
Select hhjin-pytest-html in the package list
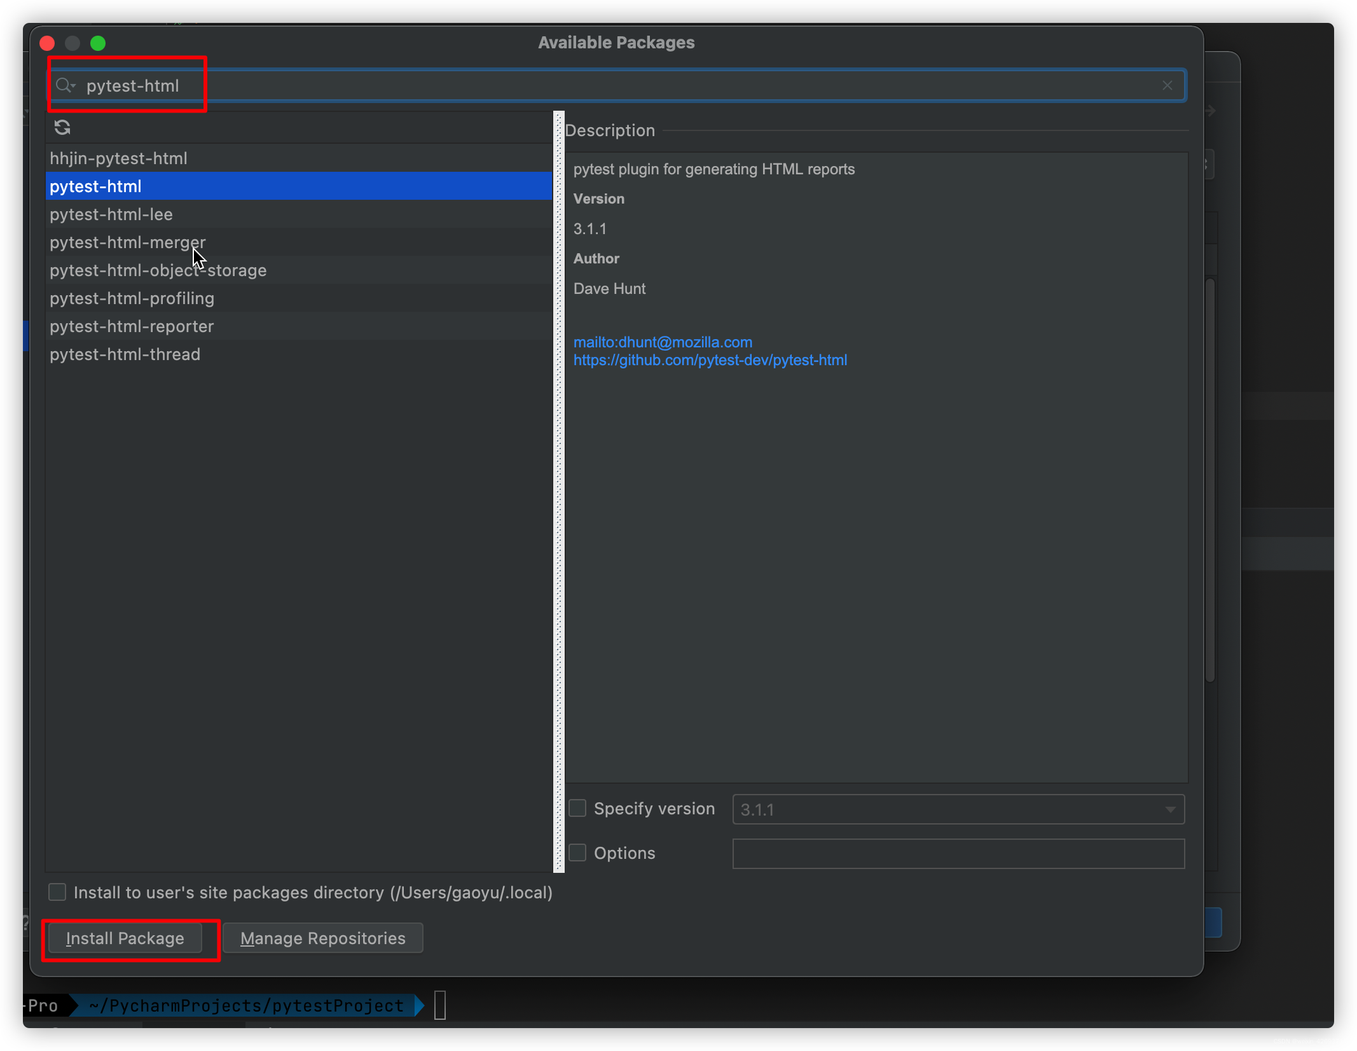(x=299, y=158)
